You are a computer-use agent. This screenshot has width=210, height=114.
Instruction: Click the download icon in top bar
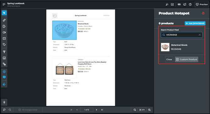[172, 4]
